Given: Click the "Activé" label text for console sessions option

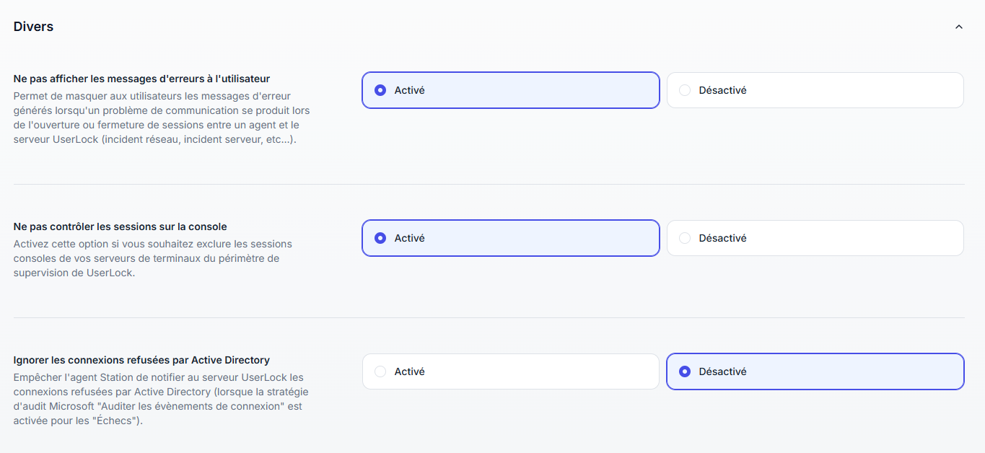Looking at the screenshot, I should coord(409,238).
